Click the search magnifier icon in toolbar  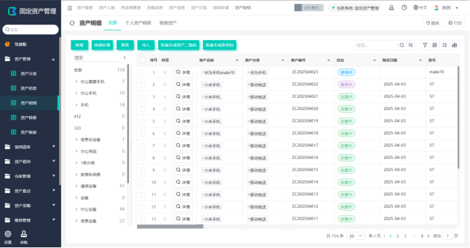[x=401, y=45]
